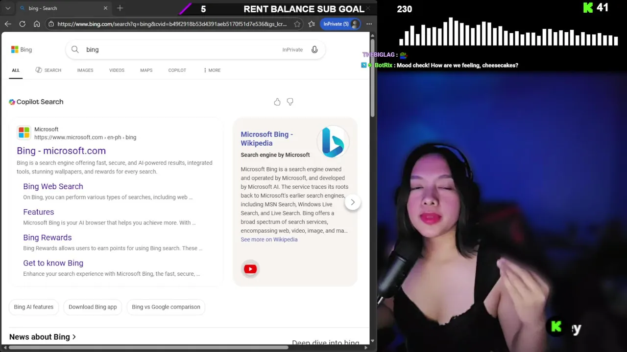This screenshot has height=352, width=627.
Task: Go to the browser home page
Action: pyautogui.click(x=37, y=24)
